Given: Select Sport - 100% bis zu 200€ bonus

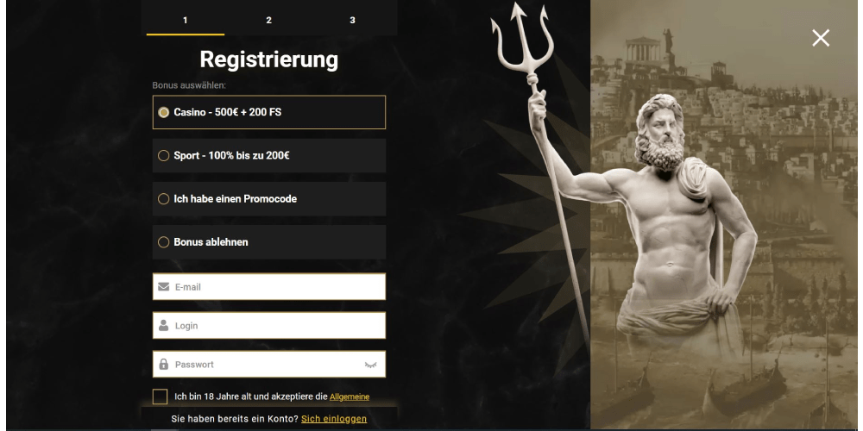Looking at the screenshot, I should point(269,155).
